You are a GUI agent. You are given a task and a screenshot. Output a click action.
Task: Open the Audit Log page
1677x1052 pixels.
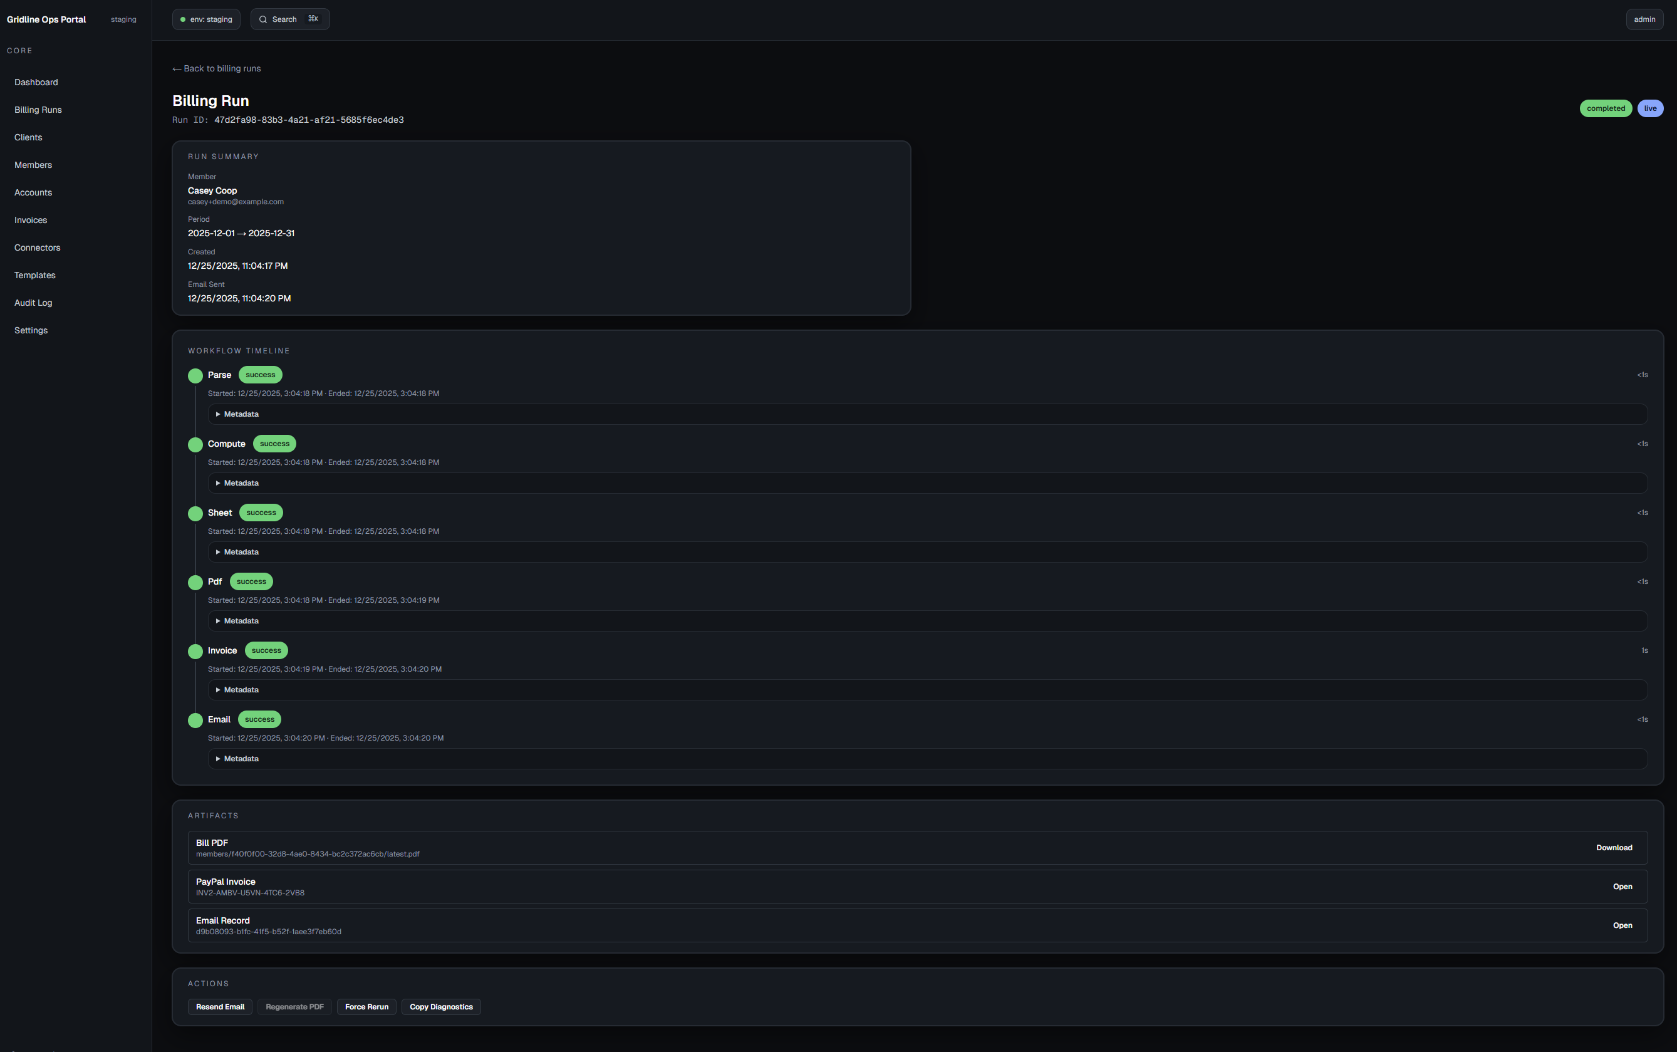[x=33, y=303]
